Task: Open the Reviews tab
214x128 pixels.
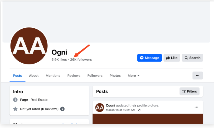Action: [74, 76]
